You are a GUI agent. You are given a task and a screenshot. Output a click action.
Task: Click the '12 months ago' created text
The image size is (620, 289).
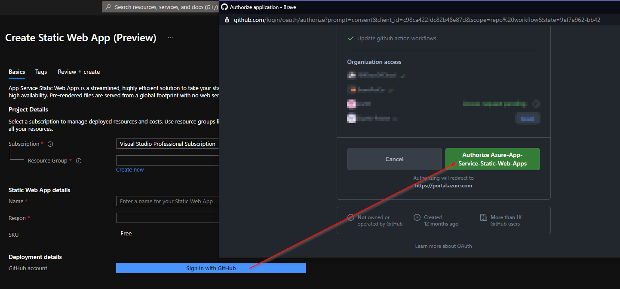click(441, 224)
